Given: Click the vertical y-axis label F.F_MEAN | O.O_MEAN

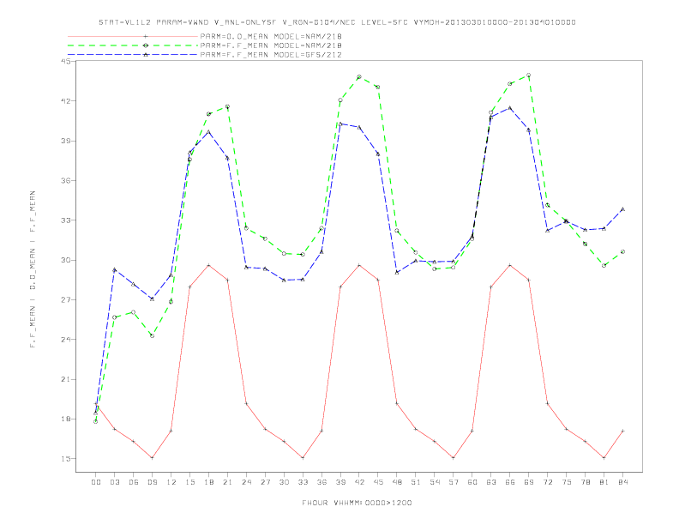Looking at the screenshot, I should (x=33, y=269).
